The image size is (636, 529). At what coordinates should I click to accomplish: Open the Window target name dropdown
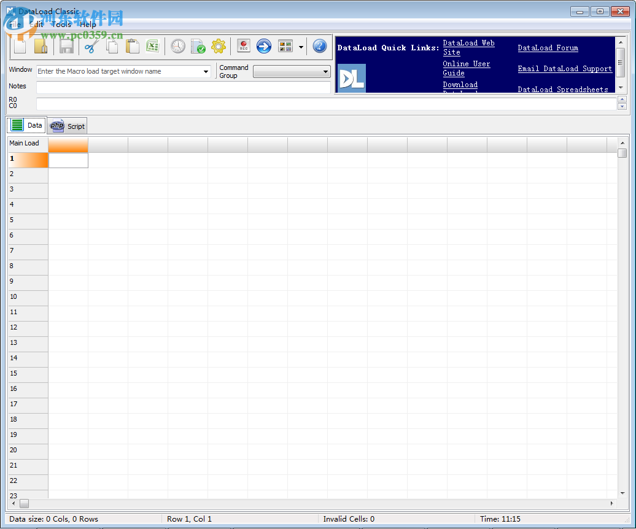pos(206,72)
